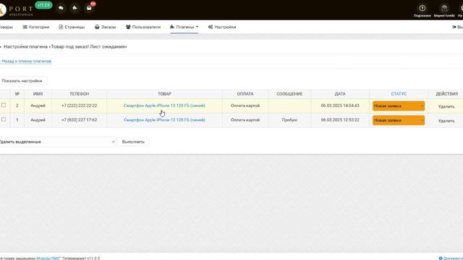Click the ОПЛАТА column header
Screen dimensions: 463x260
(x=245, y=94)
